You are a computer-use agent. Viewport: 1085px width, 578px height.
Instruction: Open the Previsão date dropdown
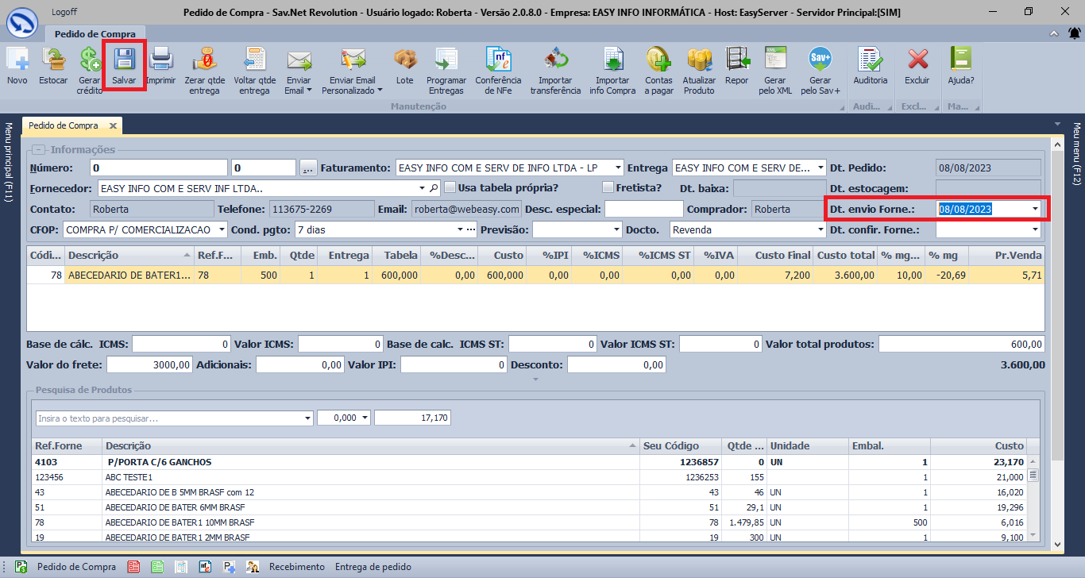[616, 229]
